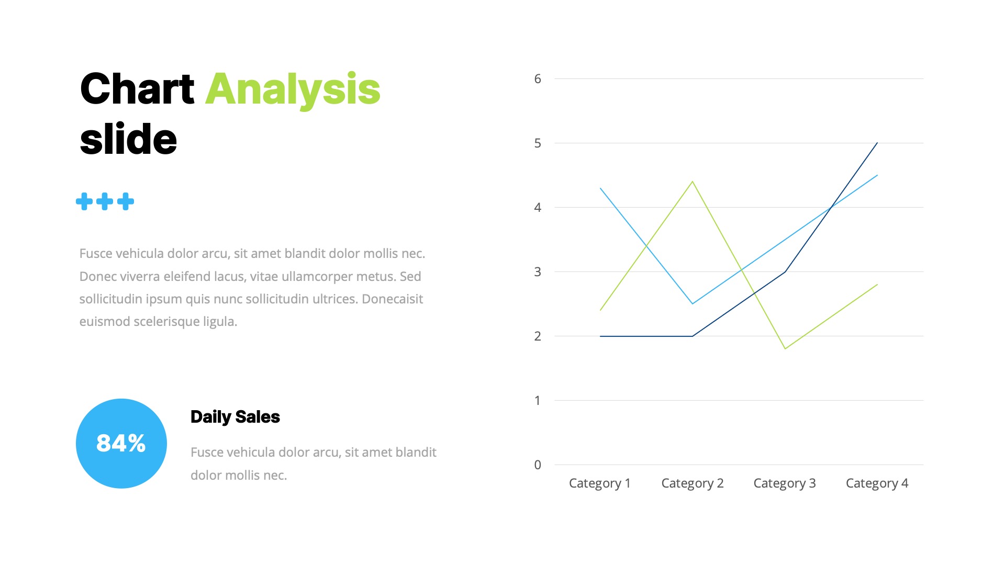1005x565 pixels.
Task: Click the word Chart in the title
Action: click(x=137, y=89)
